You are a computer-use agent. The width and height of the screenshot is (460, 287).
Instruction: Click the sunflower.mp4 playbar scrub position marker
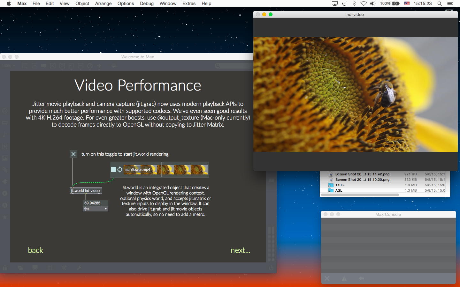(x=162, y=169)
